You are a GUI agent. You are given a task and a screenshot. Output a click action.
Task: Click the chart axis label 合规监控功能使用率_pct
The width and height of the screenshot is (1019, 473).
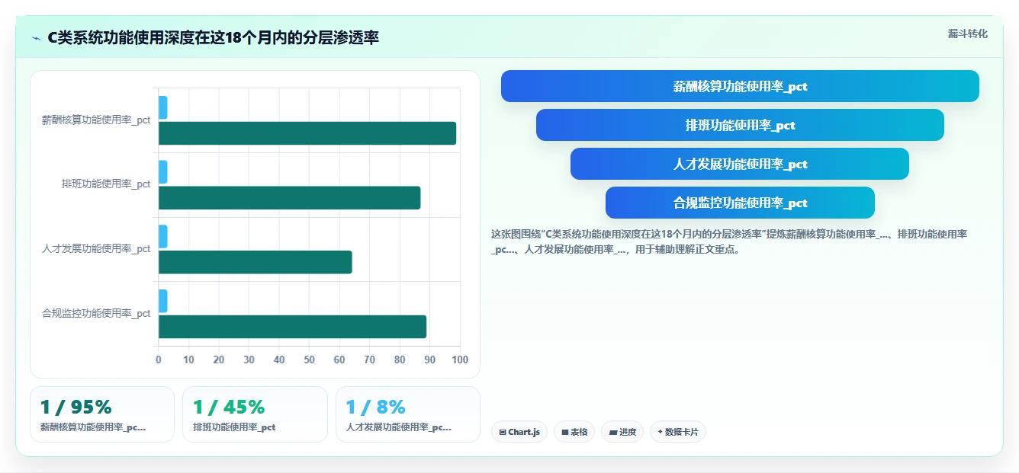tap(96, 313)
